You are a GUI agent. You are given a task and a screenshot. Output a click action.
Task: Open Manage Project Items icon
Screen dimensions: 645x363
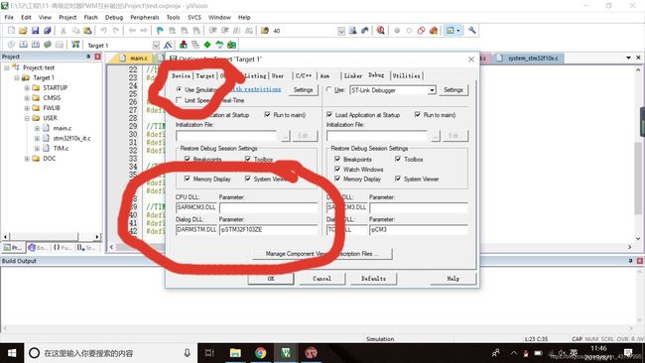pos(184,45)
